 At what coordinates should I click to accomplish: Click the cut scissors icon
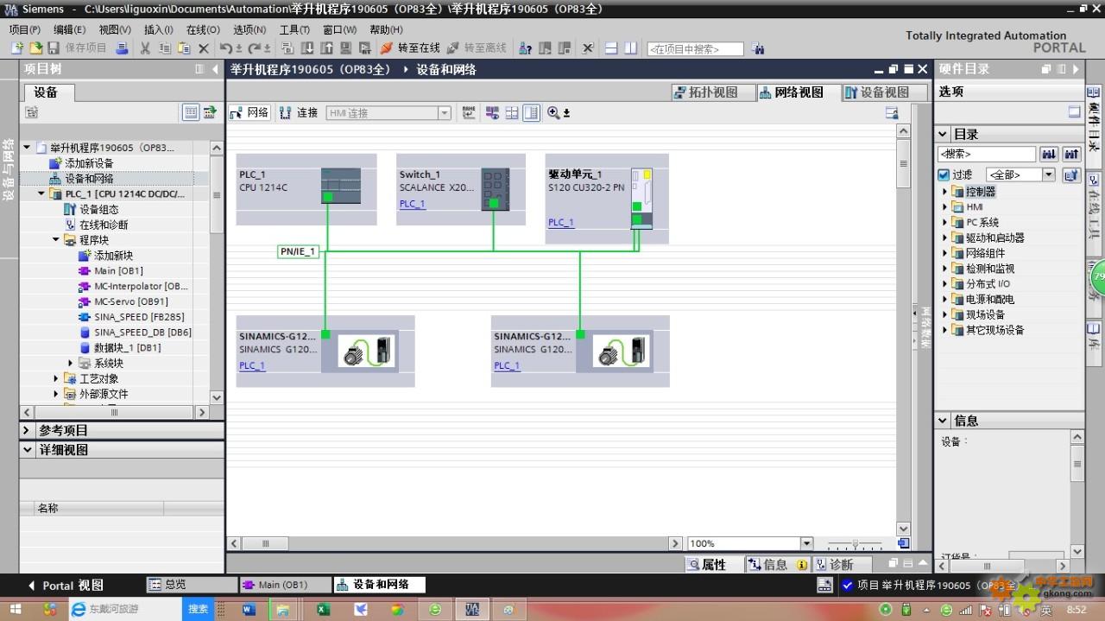tap(145, 48)
